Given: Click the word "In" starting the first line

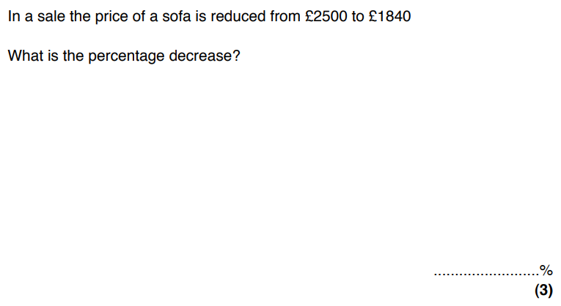Looking at the screenshot, I should pyautogui.click(x=12, y=16).
